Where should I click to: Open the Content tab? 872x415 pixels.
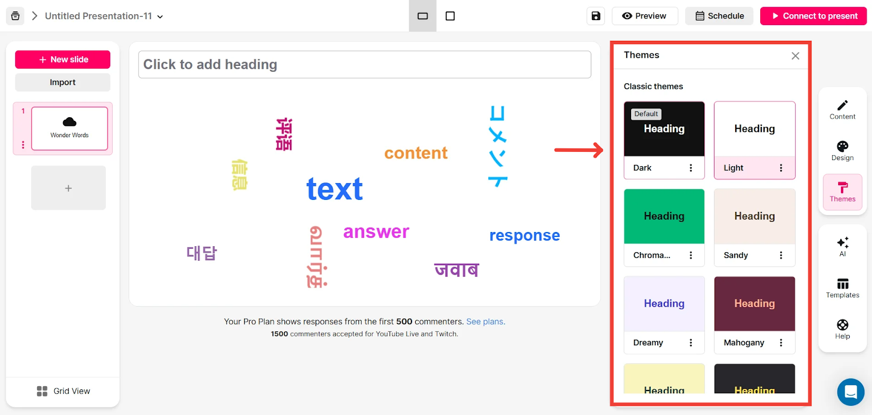pyautogui.click(x=843, y=109)
